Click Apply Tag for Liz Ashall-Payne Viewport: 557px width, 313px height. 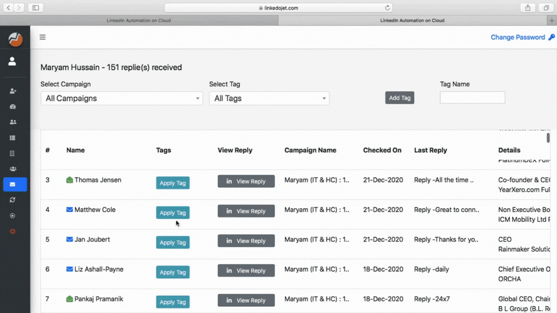pos(173,272)
